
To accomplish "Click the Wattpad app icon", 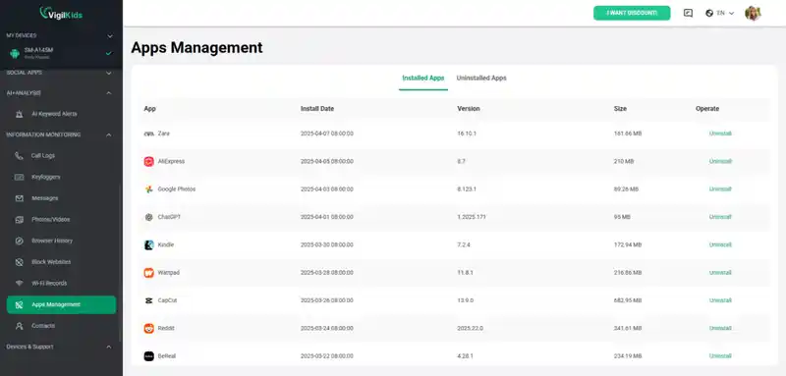I will point(149,273).
